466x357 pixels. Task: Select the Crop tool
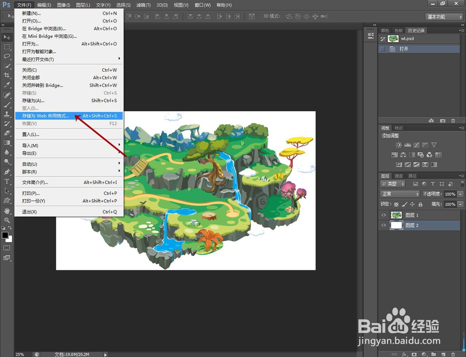click(x=7, y=75)
